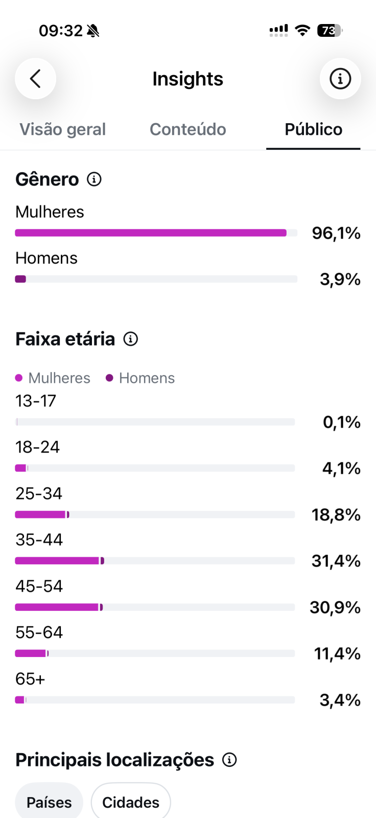Tap the 25-34 age group bar
Viewport: 376px width, 818px height.
pyautogui.click(x=155, y=515)
